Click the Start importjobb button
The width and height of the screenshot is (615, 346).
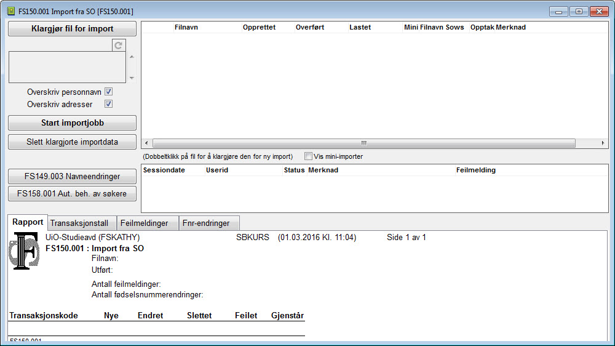pos(72,123)
